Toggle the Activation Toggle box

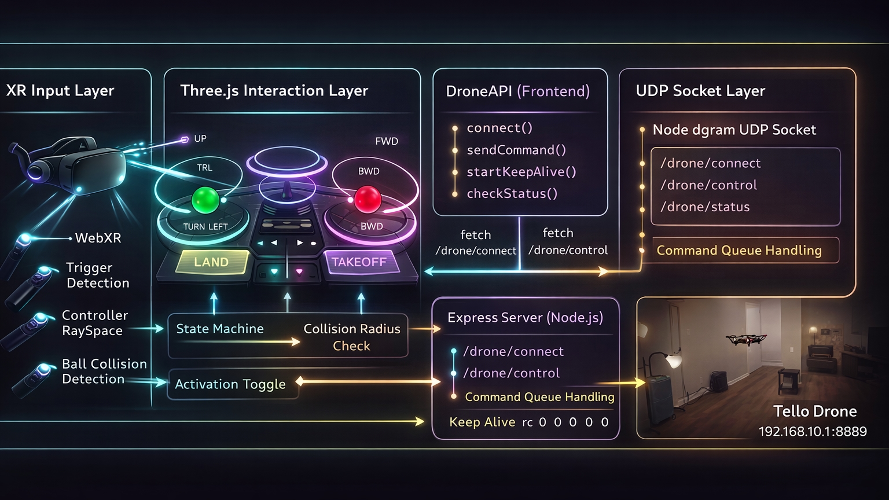[232, 384]
